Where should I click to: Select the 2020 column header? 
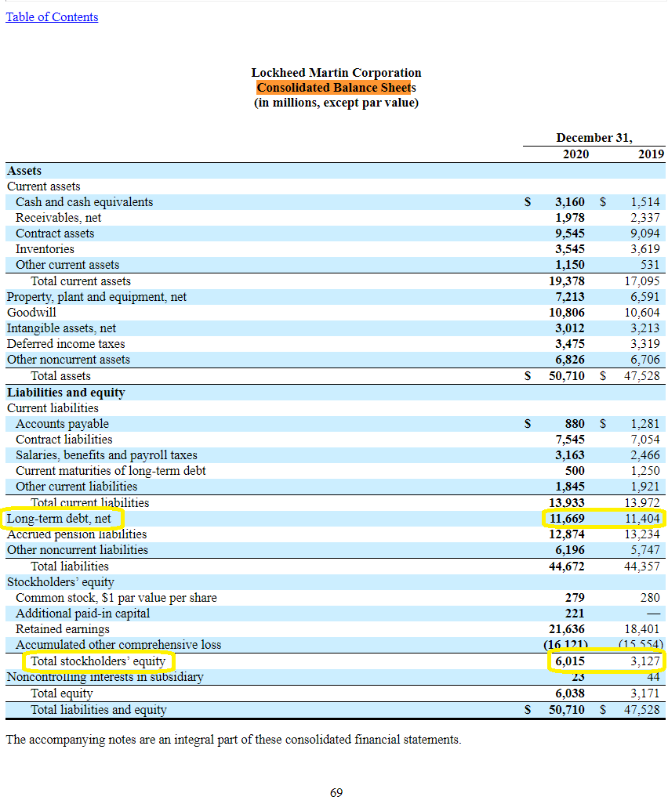575,154
